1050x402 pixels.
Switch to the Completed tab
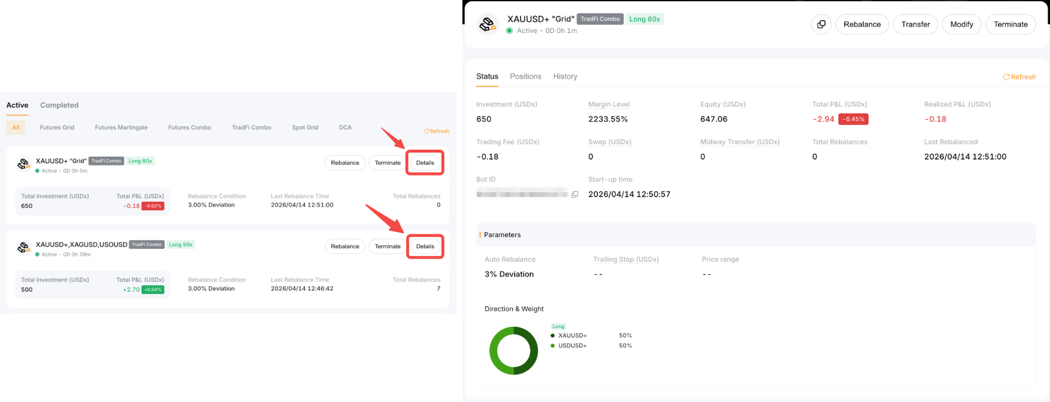[59, 105]
